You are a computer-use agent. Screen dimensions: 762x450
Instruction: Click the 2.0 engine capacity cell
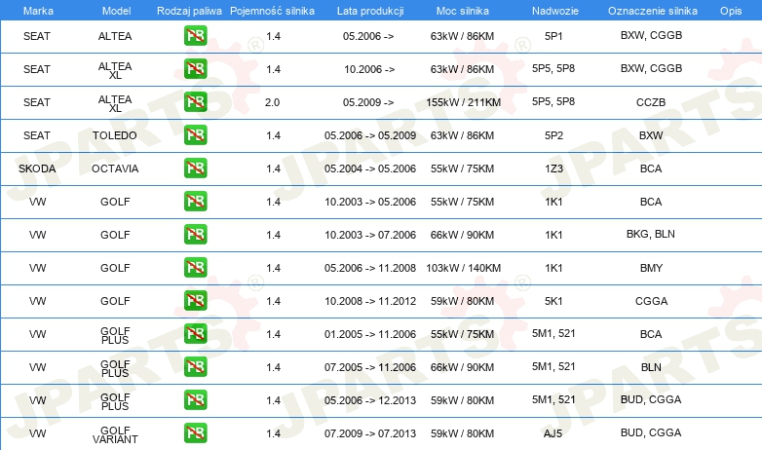[272, 102]
